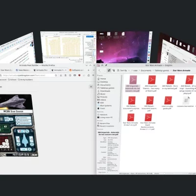
Task: Open the Firefox hamburger application menu
Action: coord(93,75)
